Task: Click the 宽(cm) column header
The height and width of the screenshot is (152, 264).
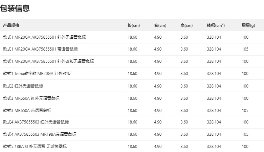Action: coord(160,25)
